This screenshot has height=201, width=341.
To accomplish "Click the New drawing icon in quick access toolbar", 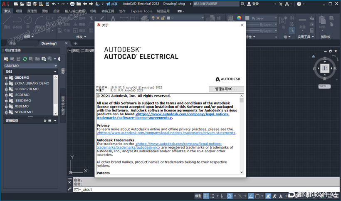I will pyautogui.click(x=16, y=4).
